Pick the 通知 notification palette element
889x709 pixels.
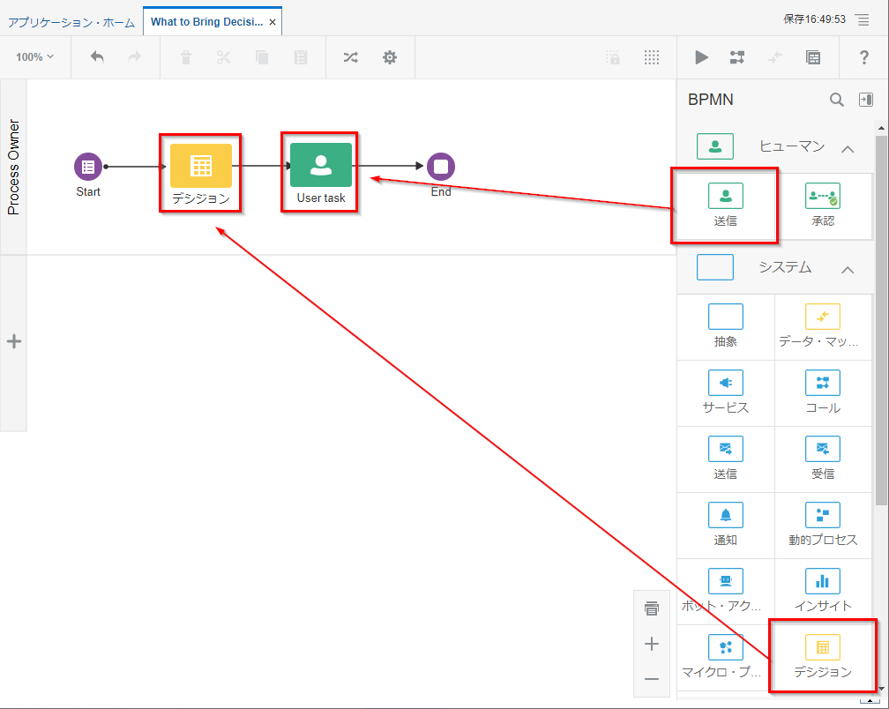point(725,525)
